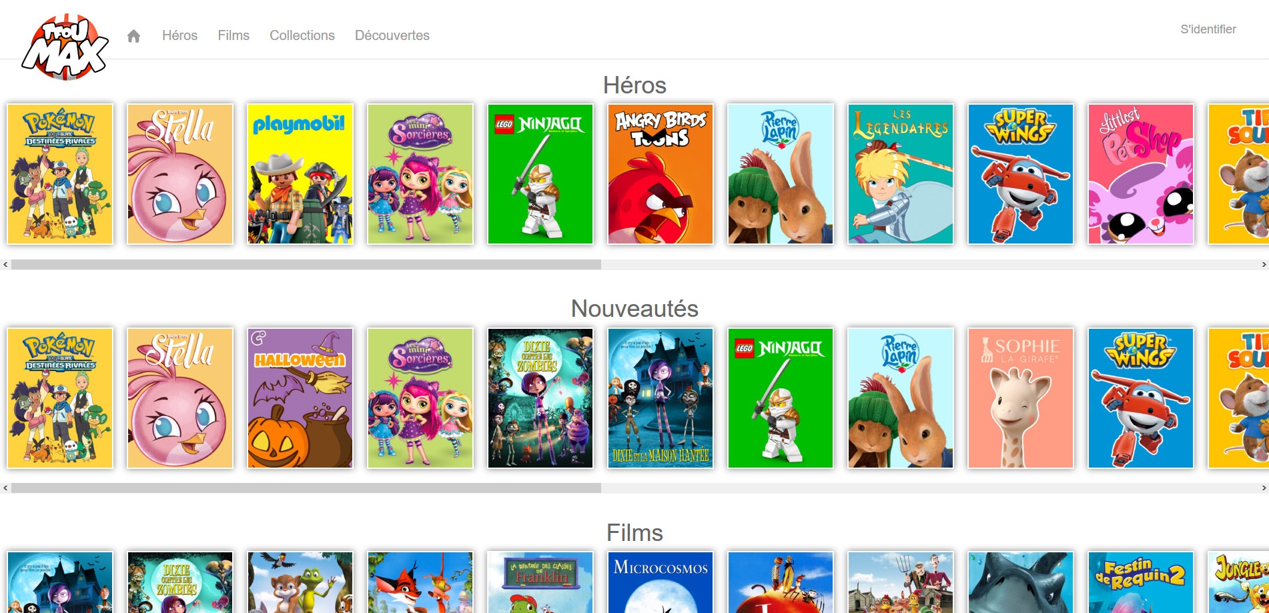Click the right scroll arrow under Héros row
The image size is (1269, 613).
(1264, 265)
